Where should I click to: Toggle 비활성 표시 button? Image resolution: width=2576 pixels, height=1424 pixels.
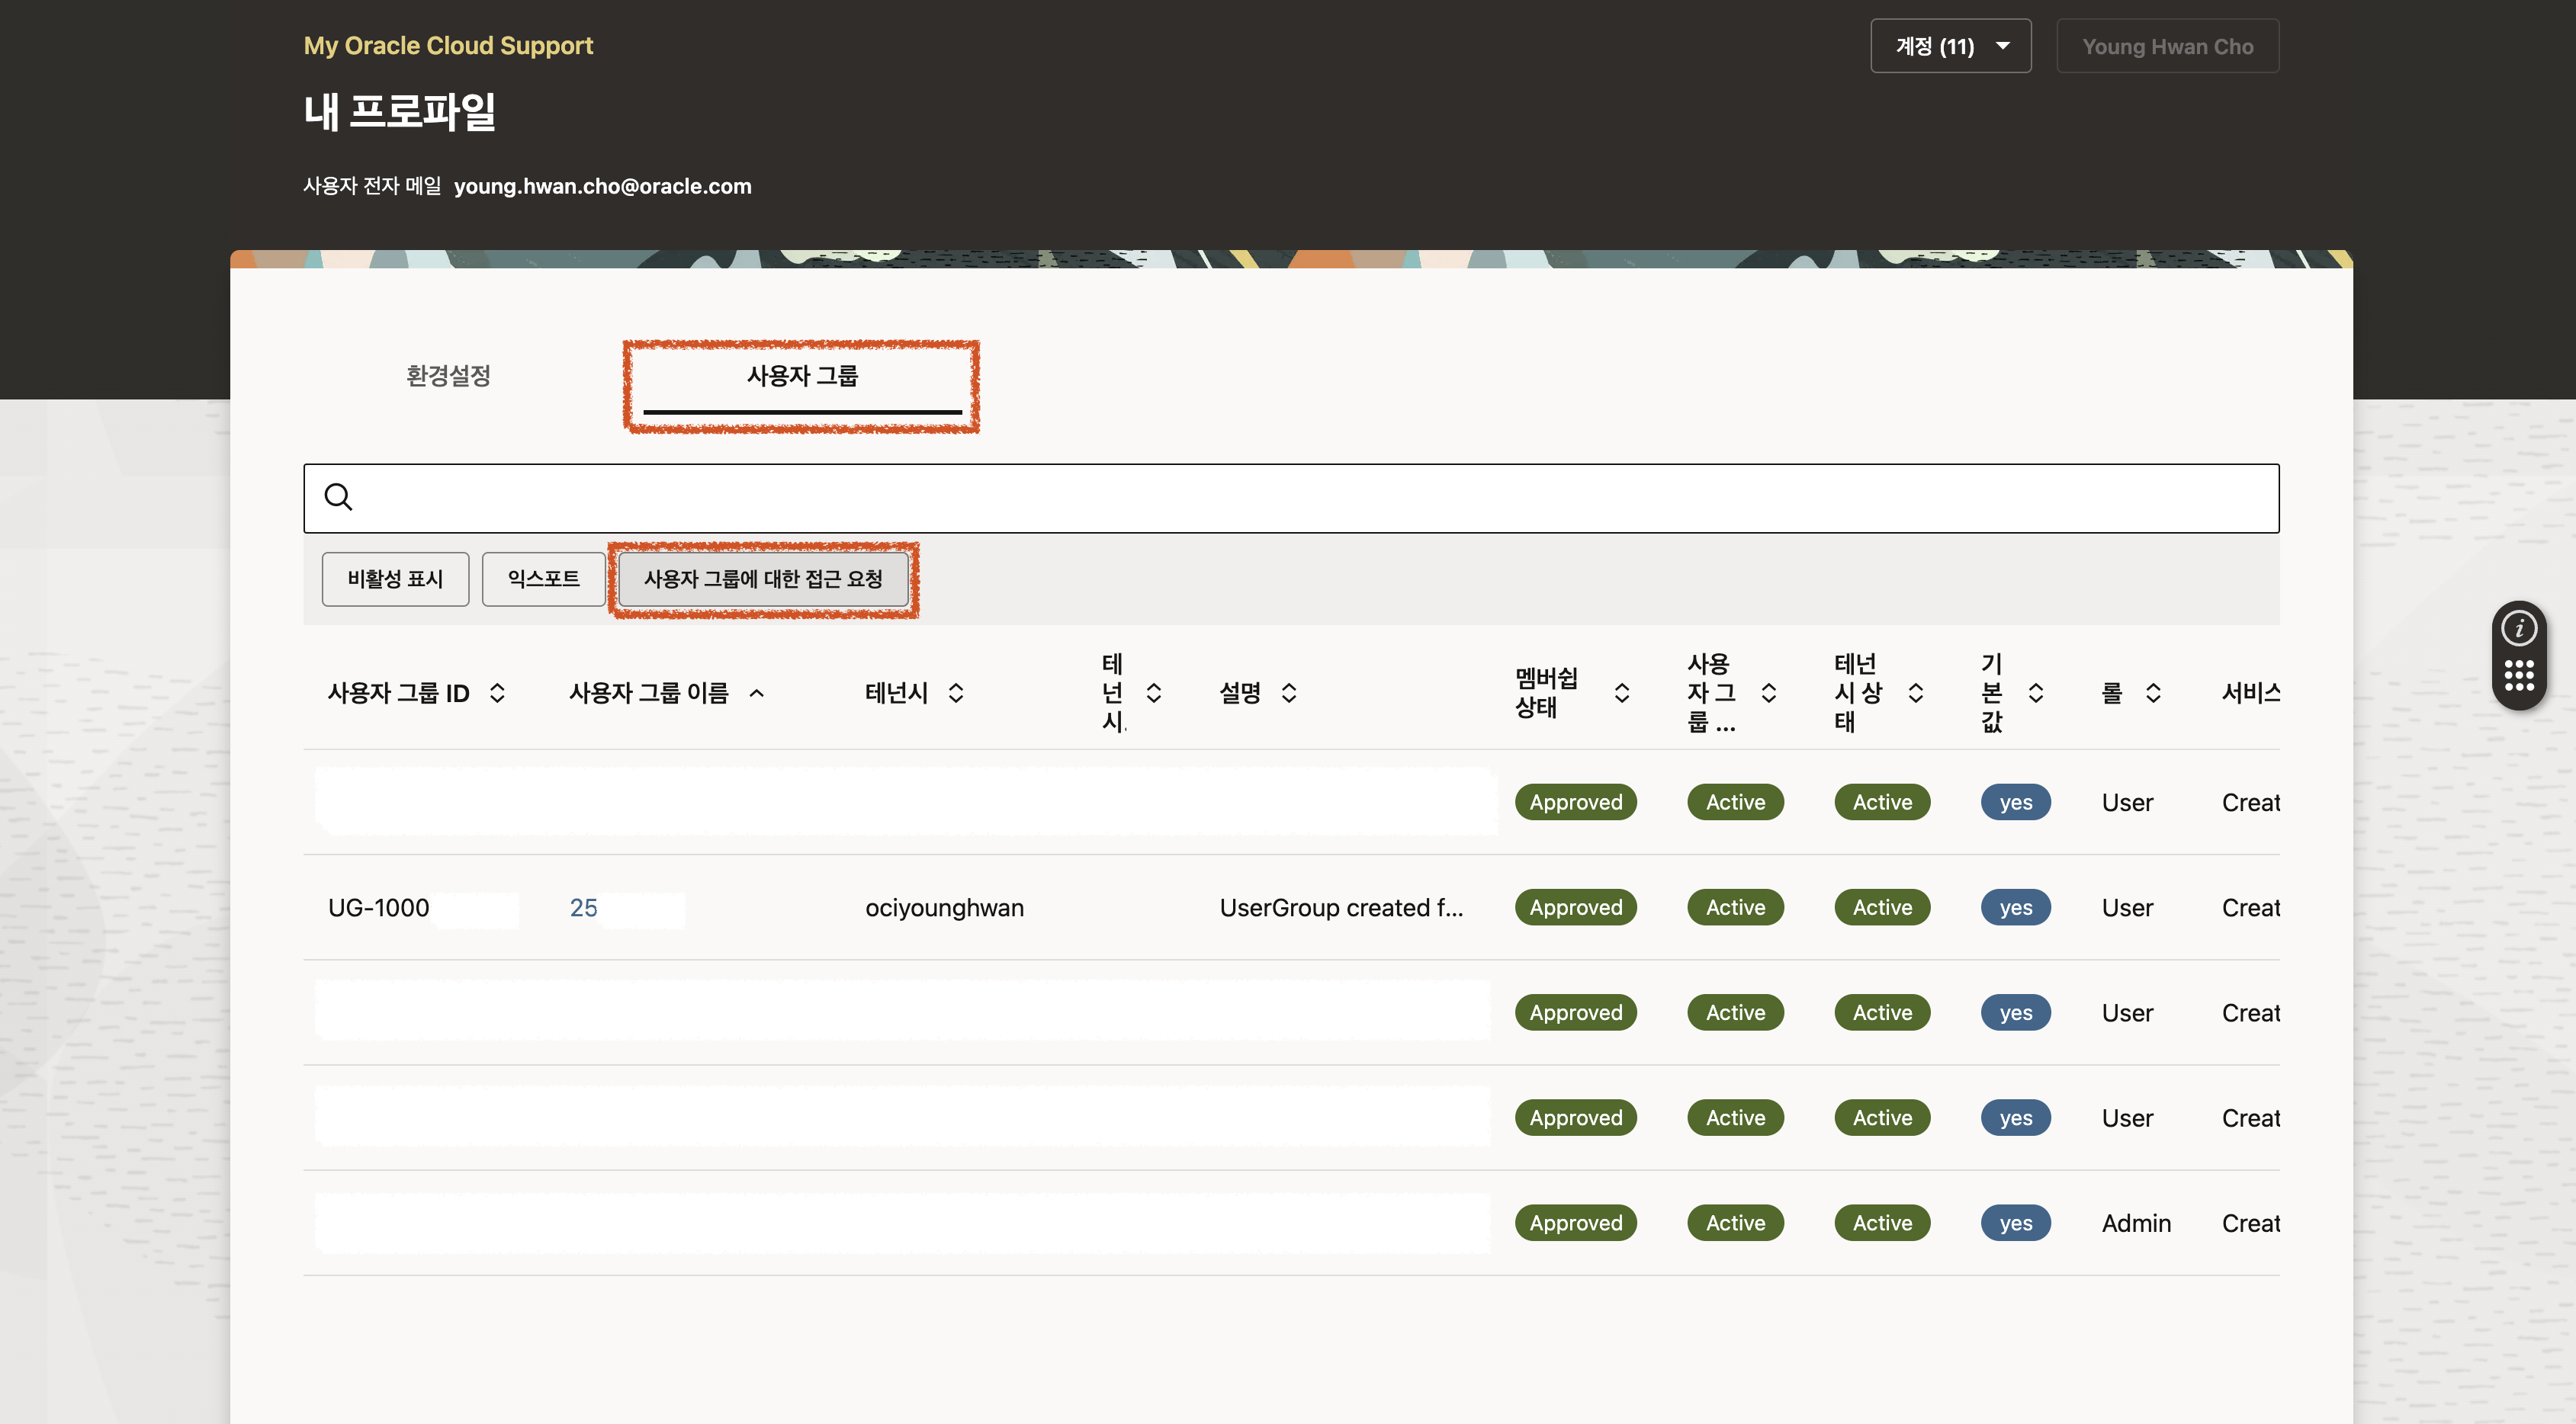pyautogui.click(x=395, y=579)
